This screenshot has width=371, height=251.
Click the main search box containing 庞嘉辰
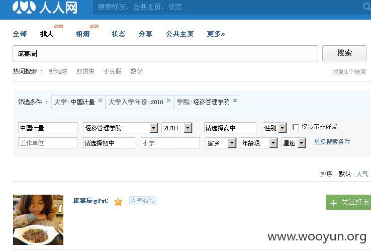[x=165, y=53]
